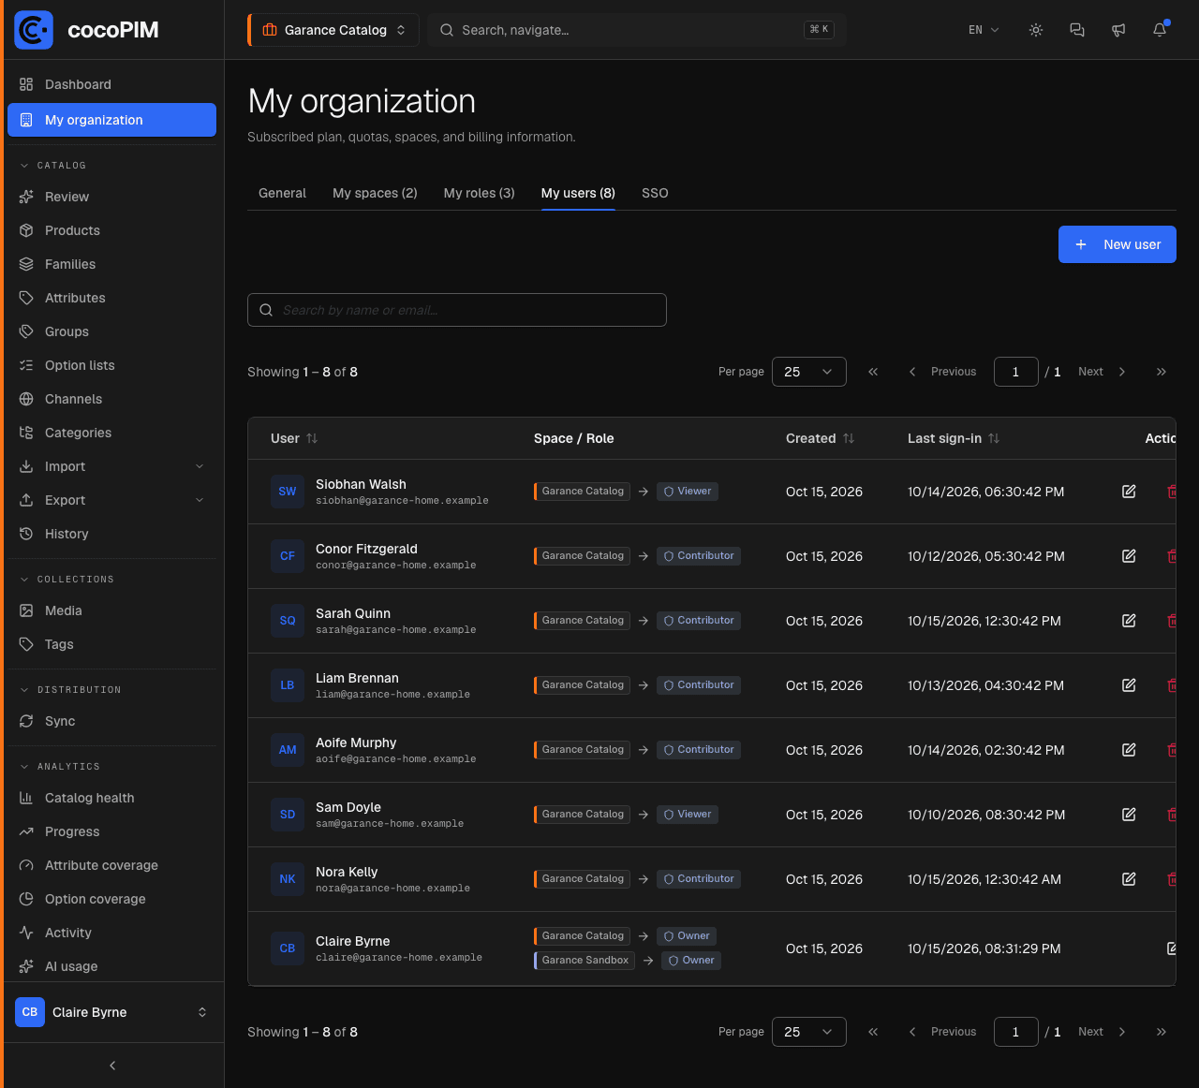Image resolution: width=1199 pixels, height=1088 pixels.
Task: Edit user Conor Fitzgerald
Action: [x=1129, y=556]
